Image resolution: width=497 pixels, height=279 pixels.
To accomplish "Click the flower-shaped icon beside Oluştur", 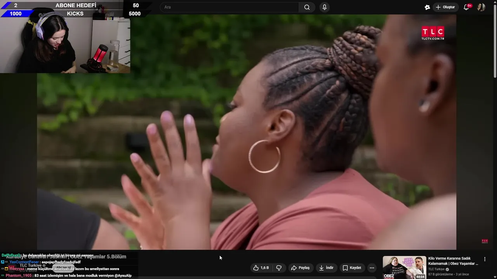I will [x=427, y=7].
